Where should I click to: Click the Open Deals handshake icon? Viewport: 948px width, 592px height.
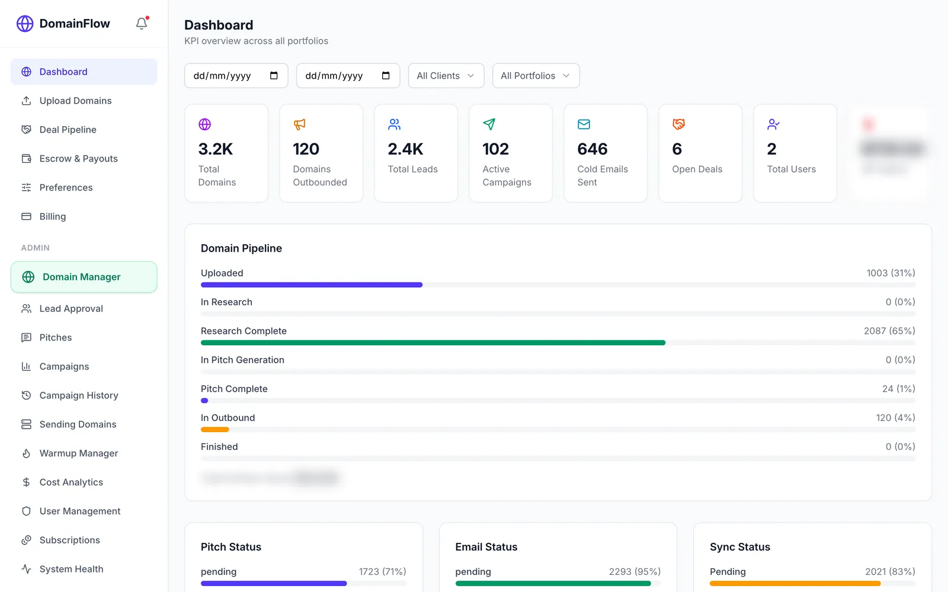[x=678, y=124]
